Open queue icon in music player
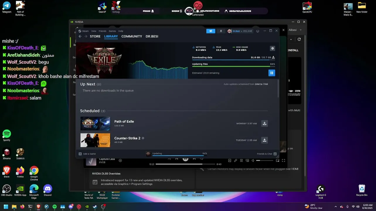Screen dimensions: 376x211 pos(241,161)
